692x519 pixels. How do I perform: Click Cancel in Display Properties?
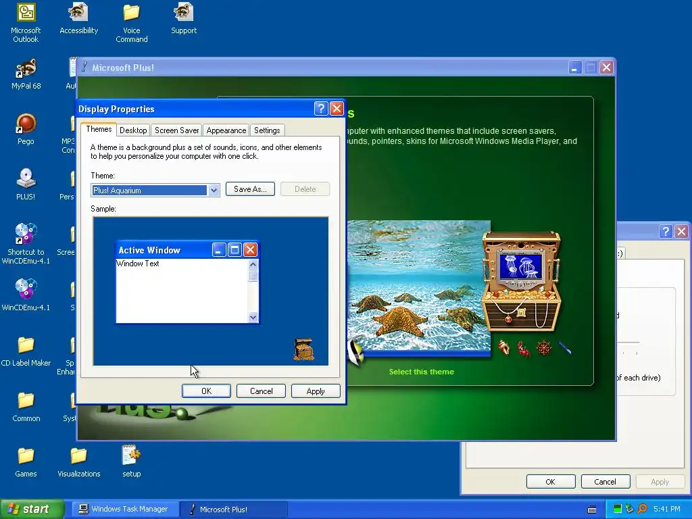click(x=262, y=391)
